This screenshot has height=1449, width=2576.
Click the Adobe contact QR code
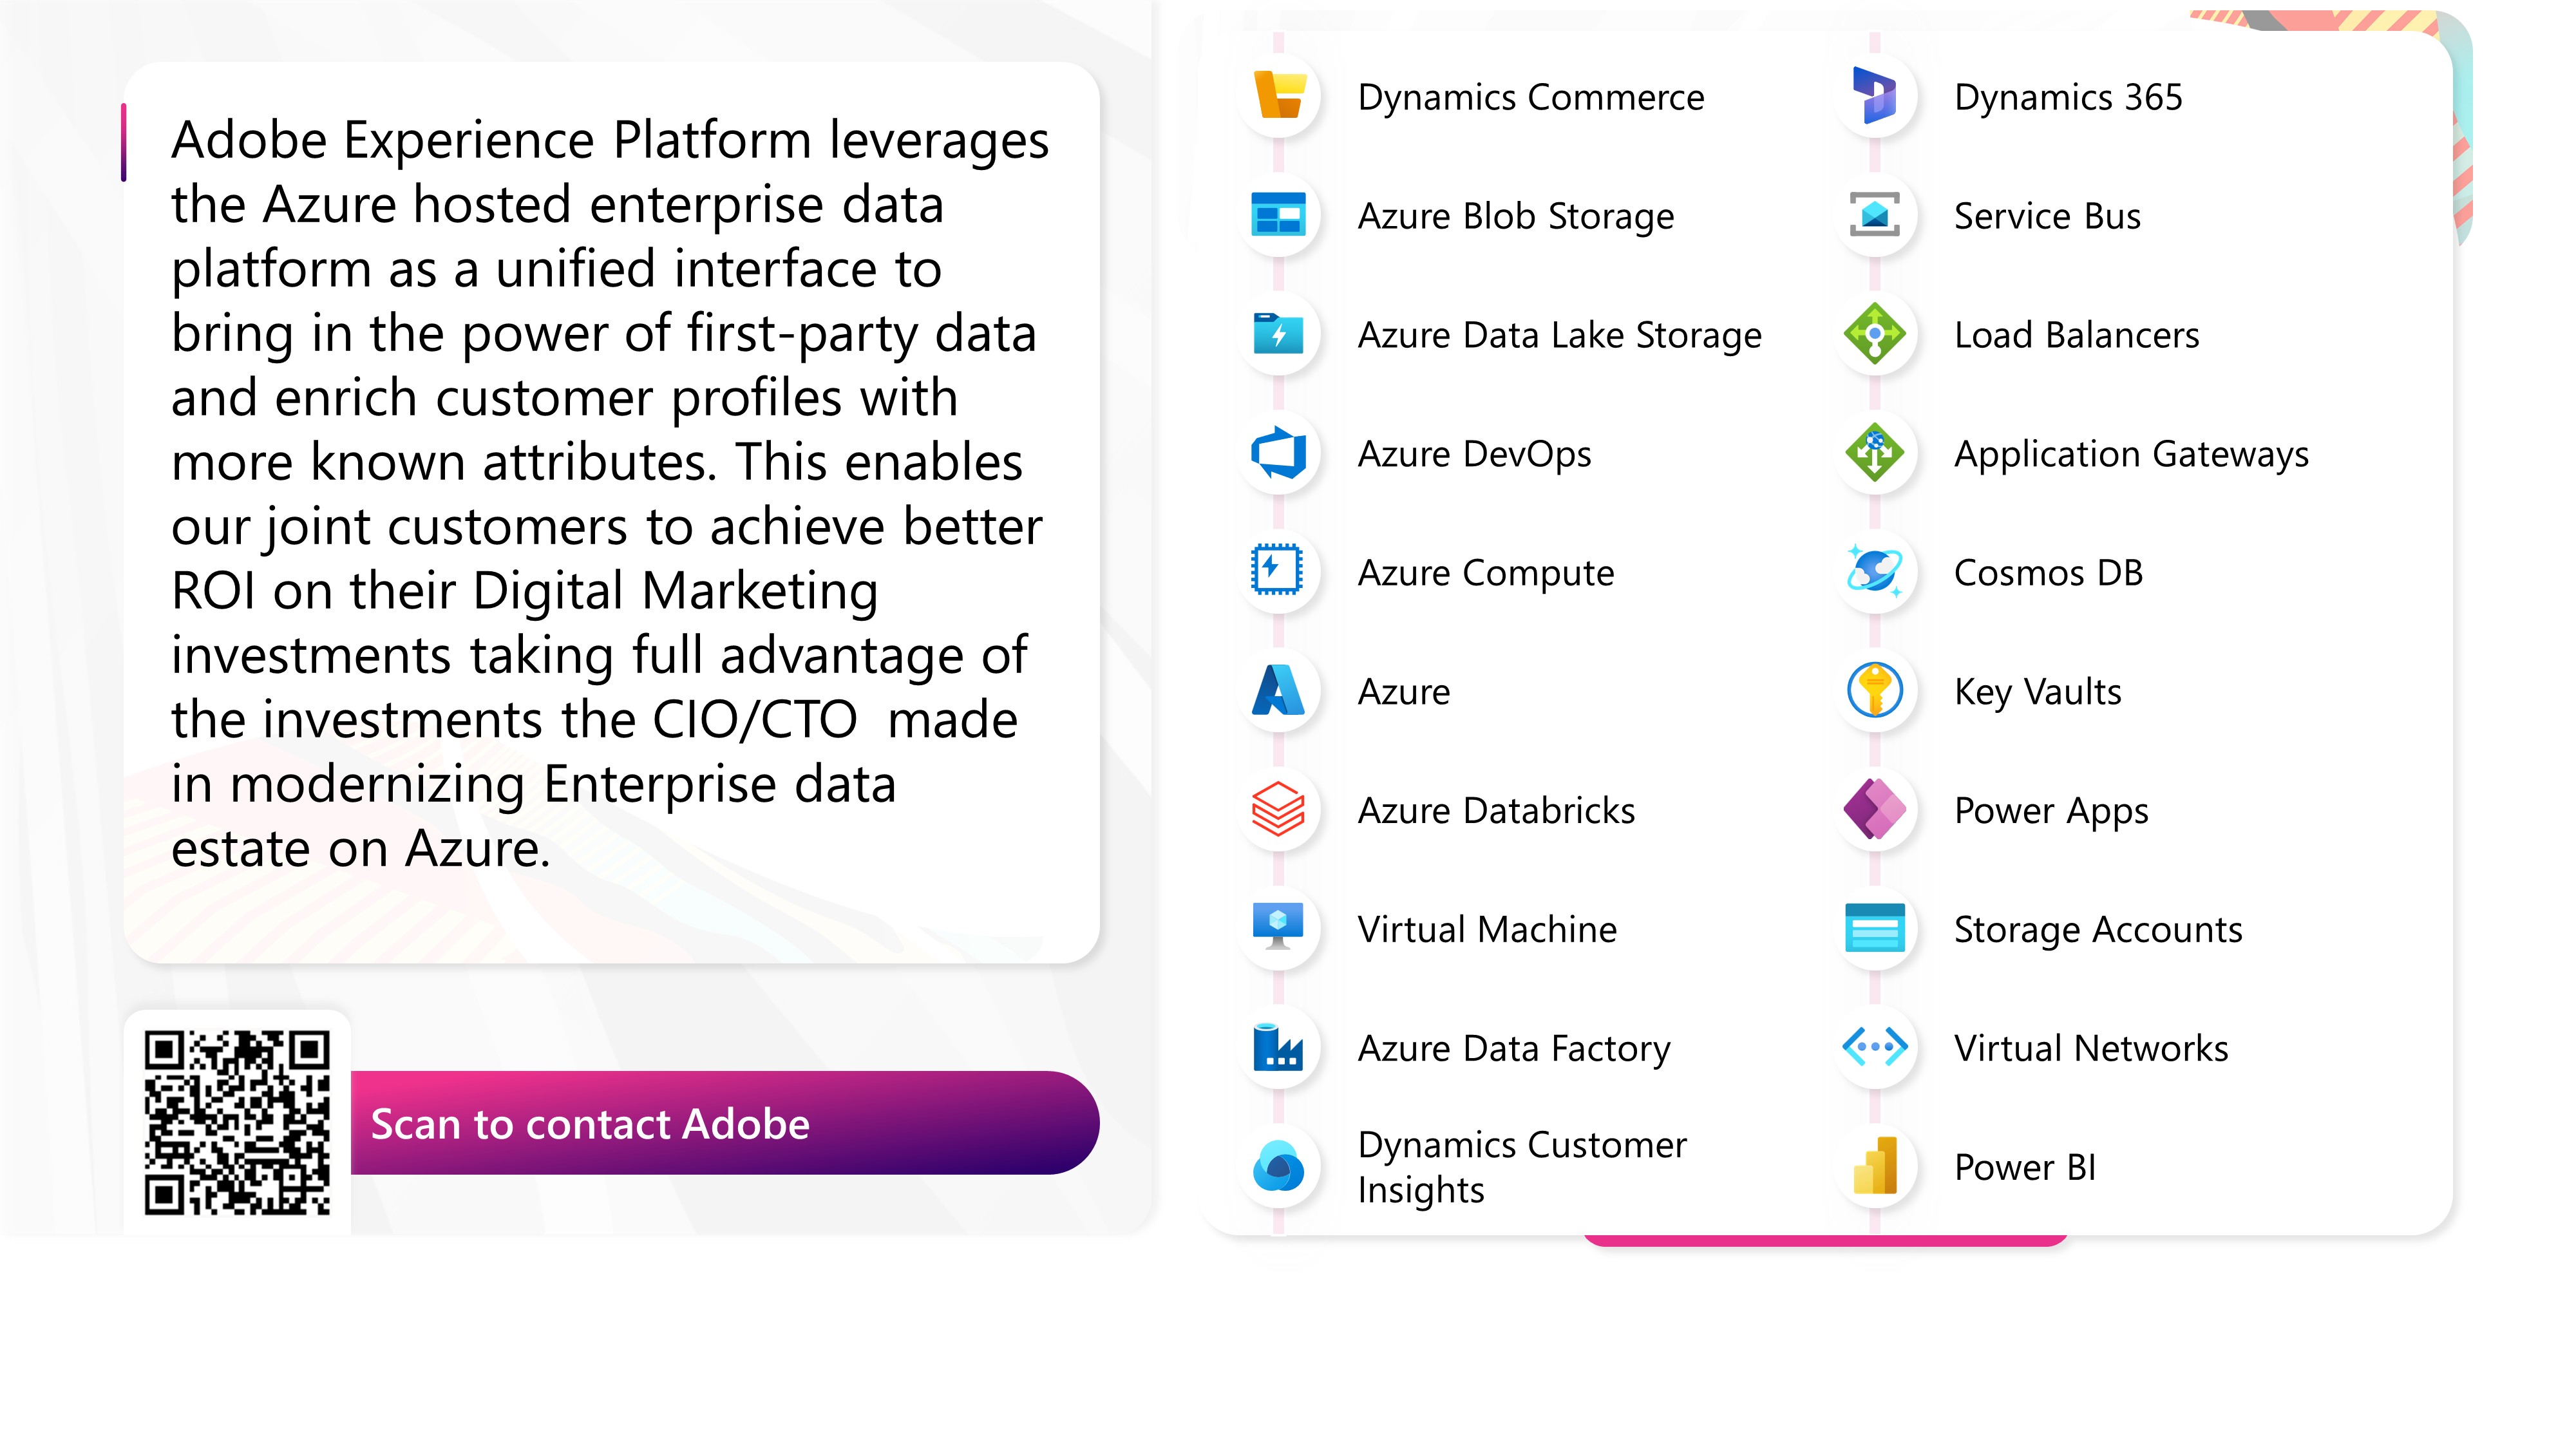[237, 1123]
